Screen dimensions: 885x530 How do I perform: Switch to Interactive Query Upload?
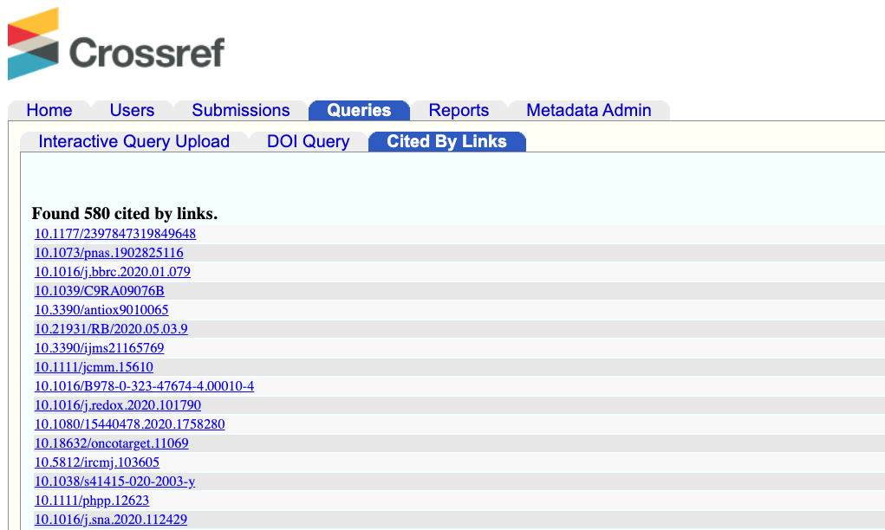click(x=134, y=141)
